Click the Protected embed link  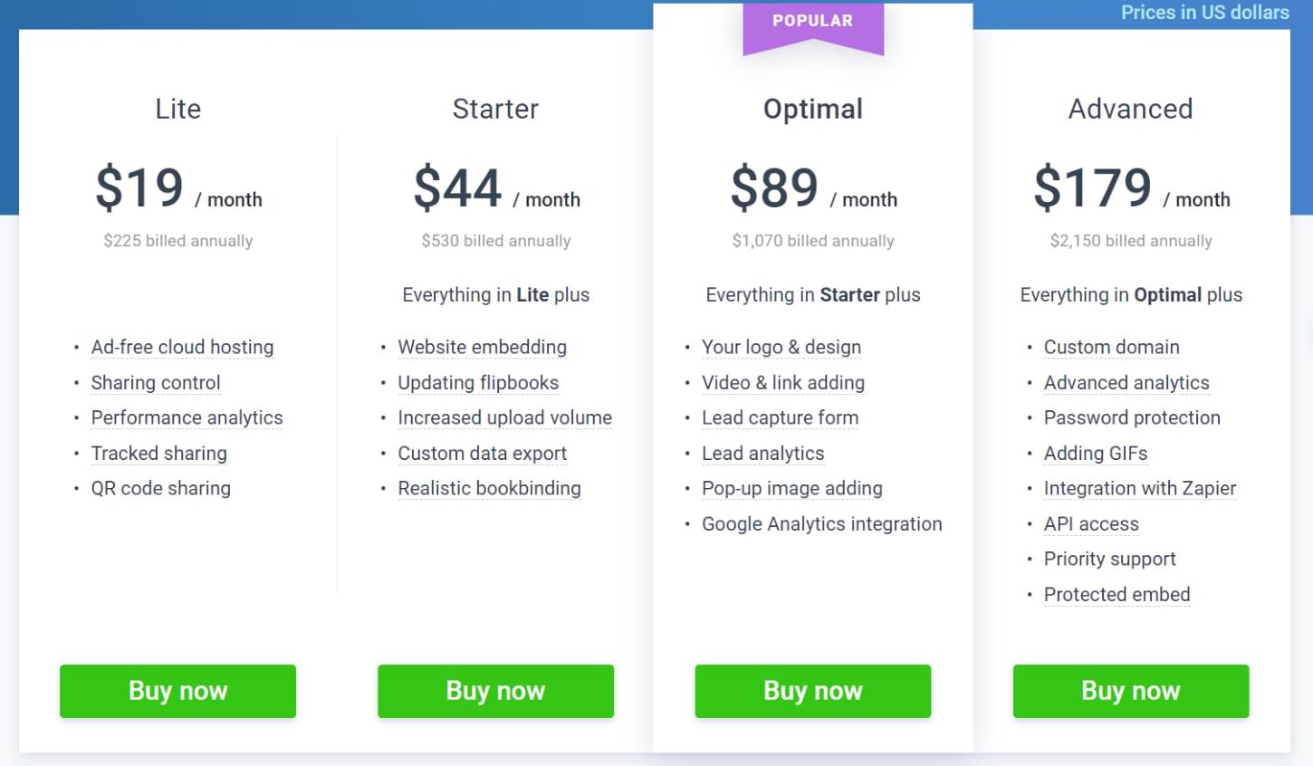point(1117,594)
